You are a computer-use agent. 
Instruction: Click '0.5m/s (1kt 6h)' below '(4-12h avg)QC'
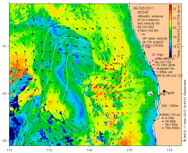pos(153,46)
